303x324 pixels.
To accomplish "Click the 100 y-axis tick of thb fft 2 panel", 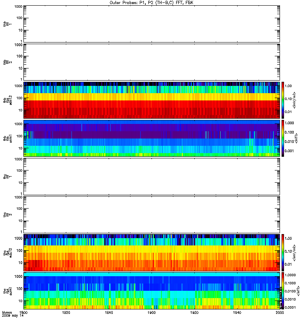I will [19, 56].
